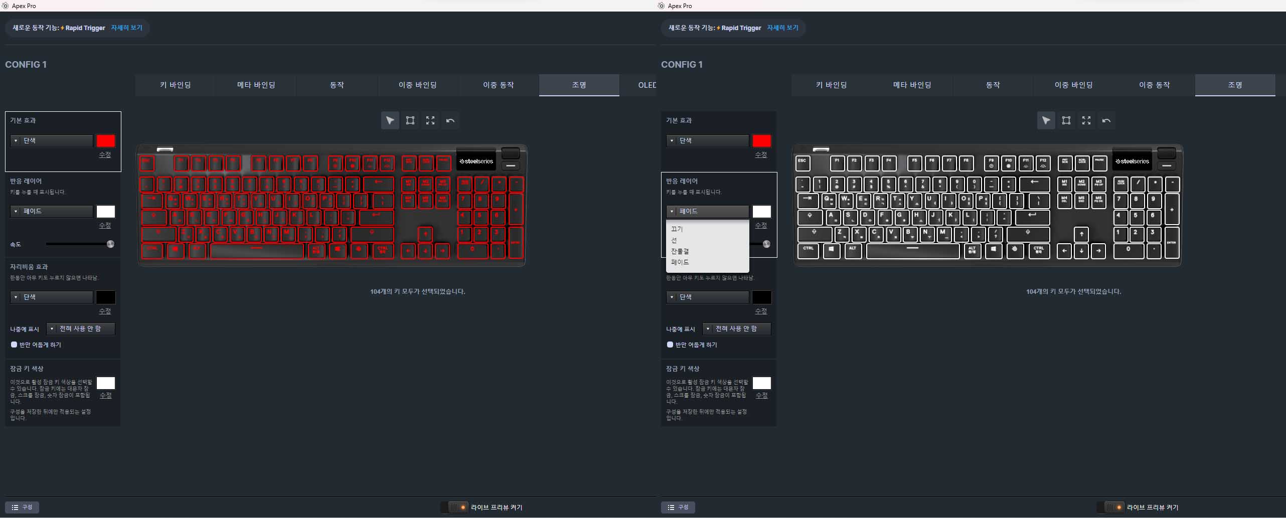Choose '잔물결' from the open dropdown list
The height and width of the screenshot is (518, 1286).
tap(708, 251)
